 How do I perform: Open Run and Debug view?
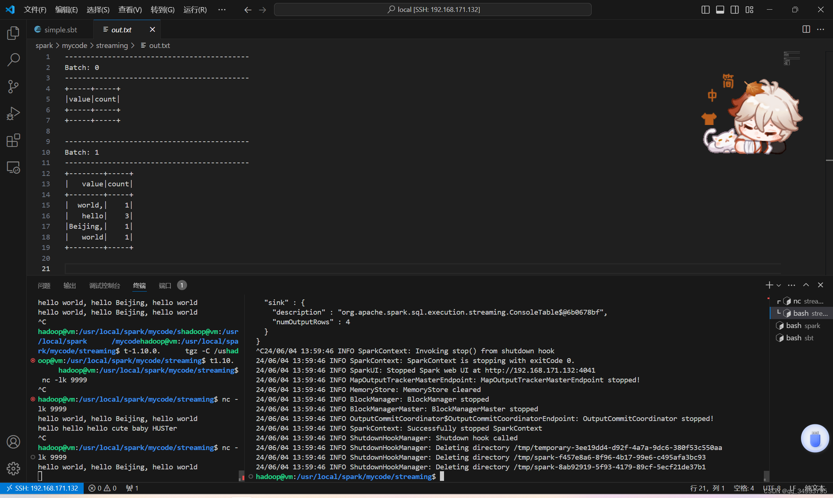point(13,113)
